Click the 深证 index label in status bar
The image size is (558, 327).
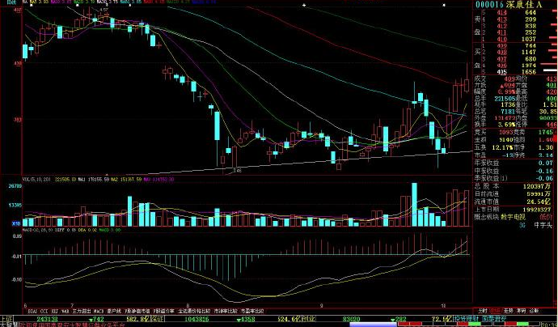pos(157,319)
